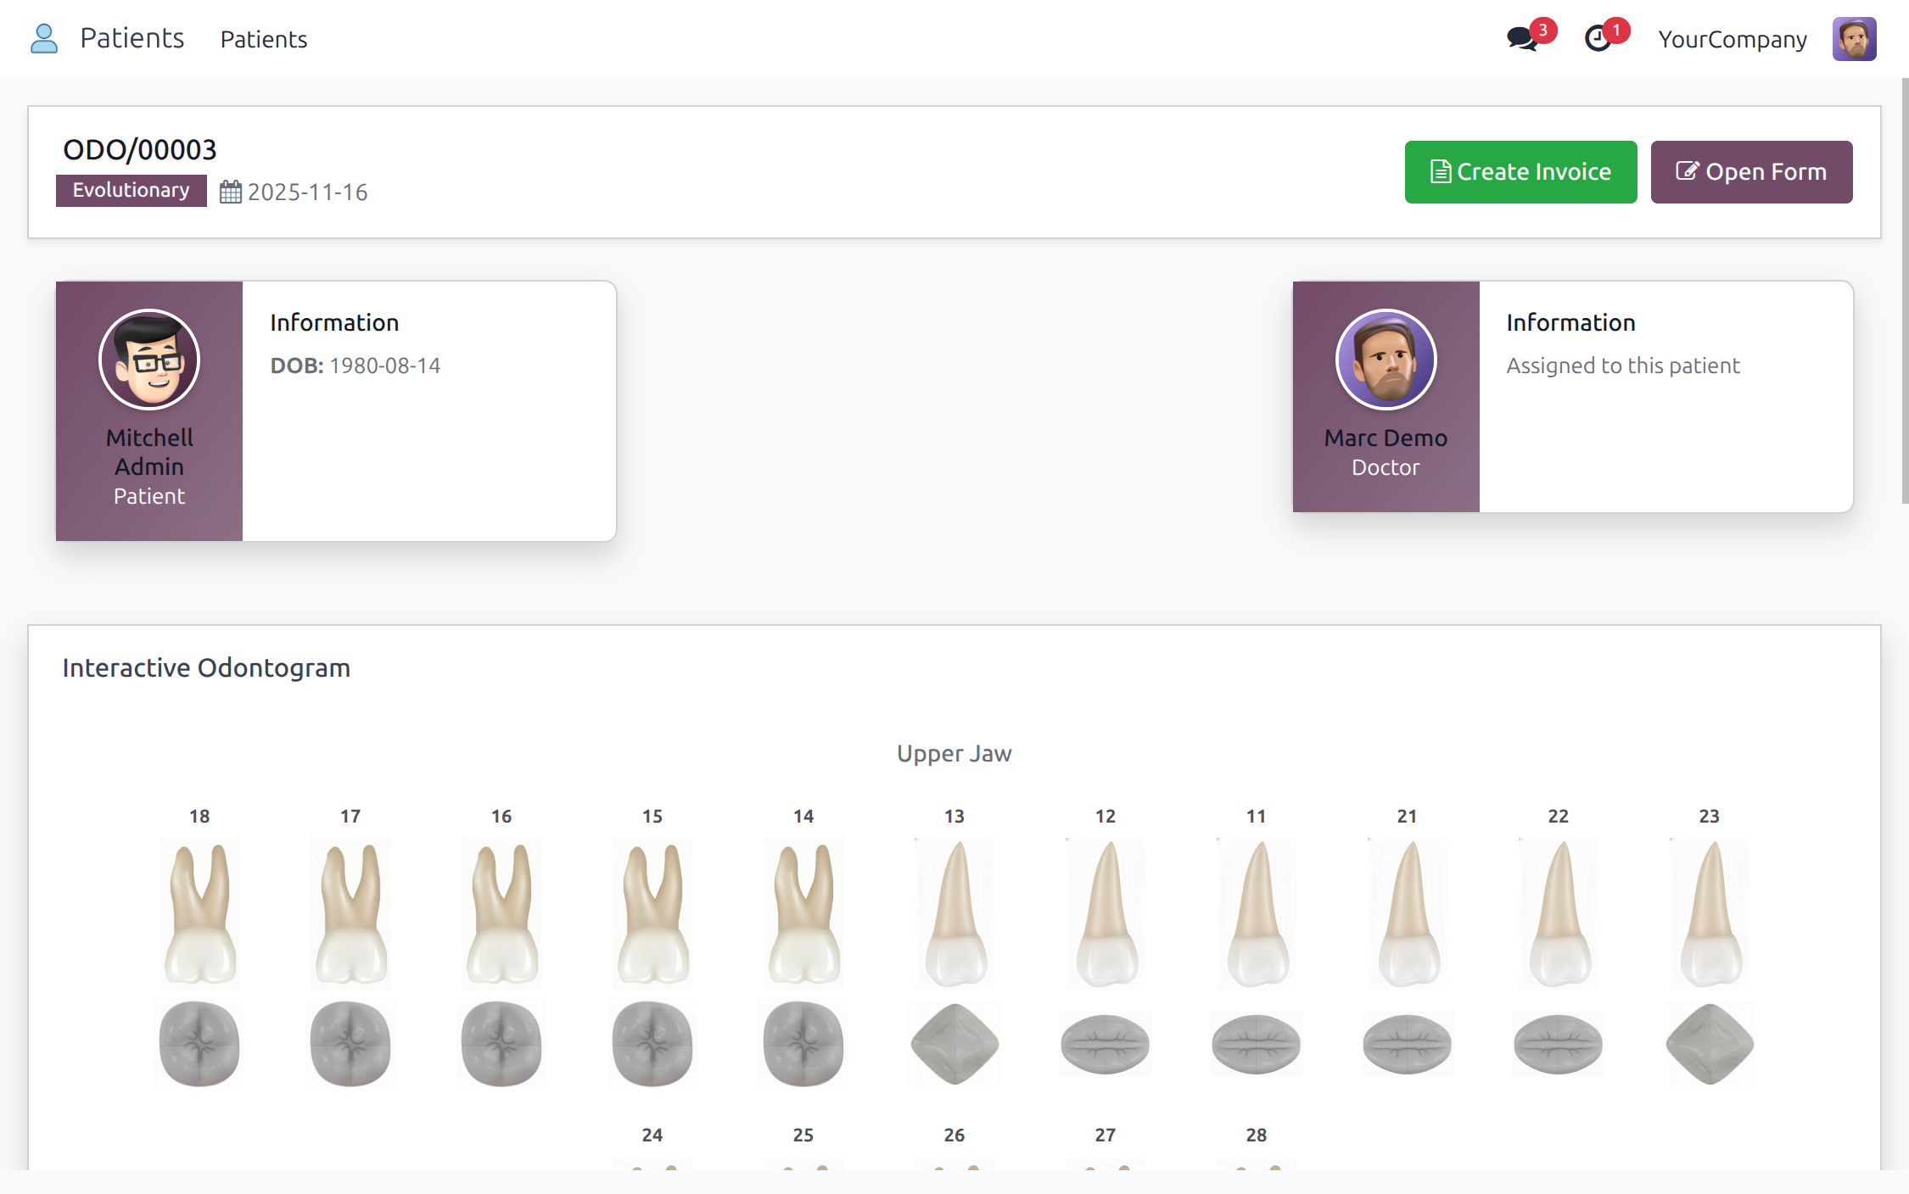Image resolution: width=1909 pixels, height=1194 pixels.
Task: Click Mitchell Admin patient avatar
Action: pyautogui.click(x=149, y=360)
